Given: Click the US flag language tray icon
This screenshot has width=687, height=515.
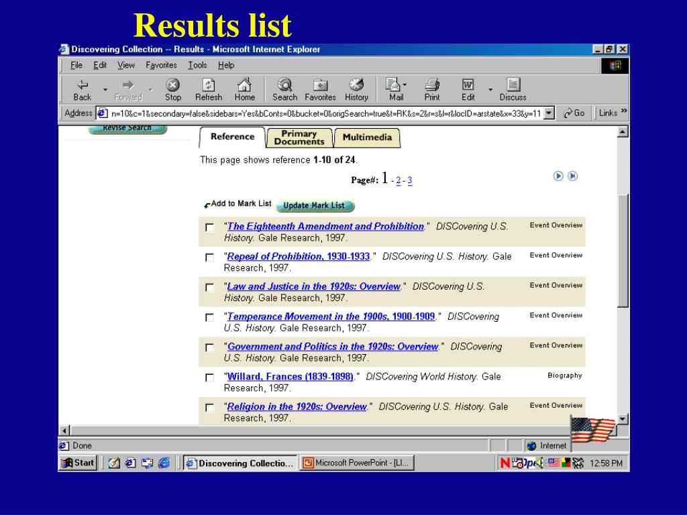Looking at the screenshot, I should [553, 463].
